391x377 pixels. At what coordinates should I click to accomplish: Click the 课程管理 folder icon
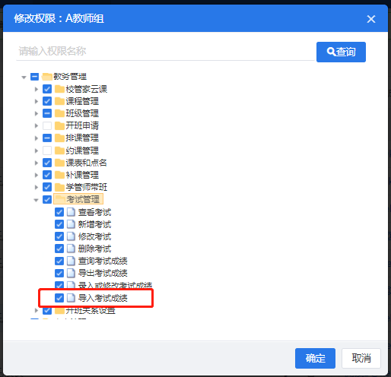click(x=59, y=101)
